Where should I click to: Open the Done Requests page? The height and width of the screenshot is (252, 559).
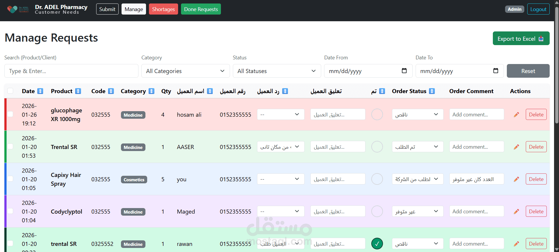coord(201,9)
